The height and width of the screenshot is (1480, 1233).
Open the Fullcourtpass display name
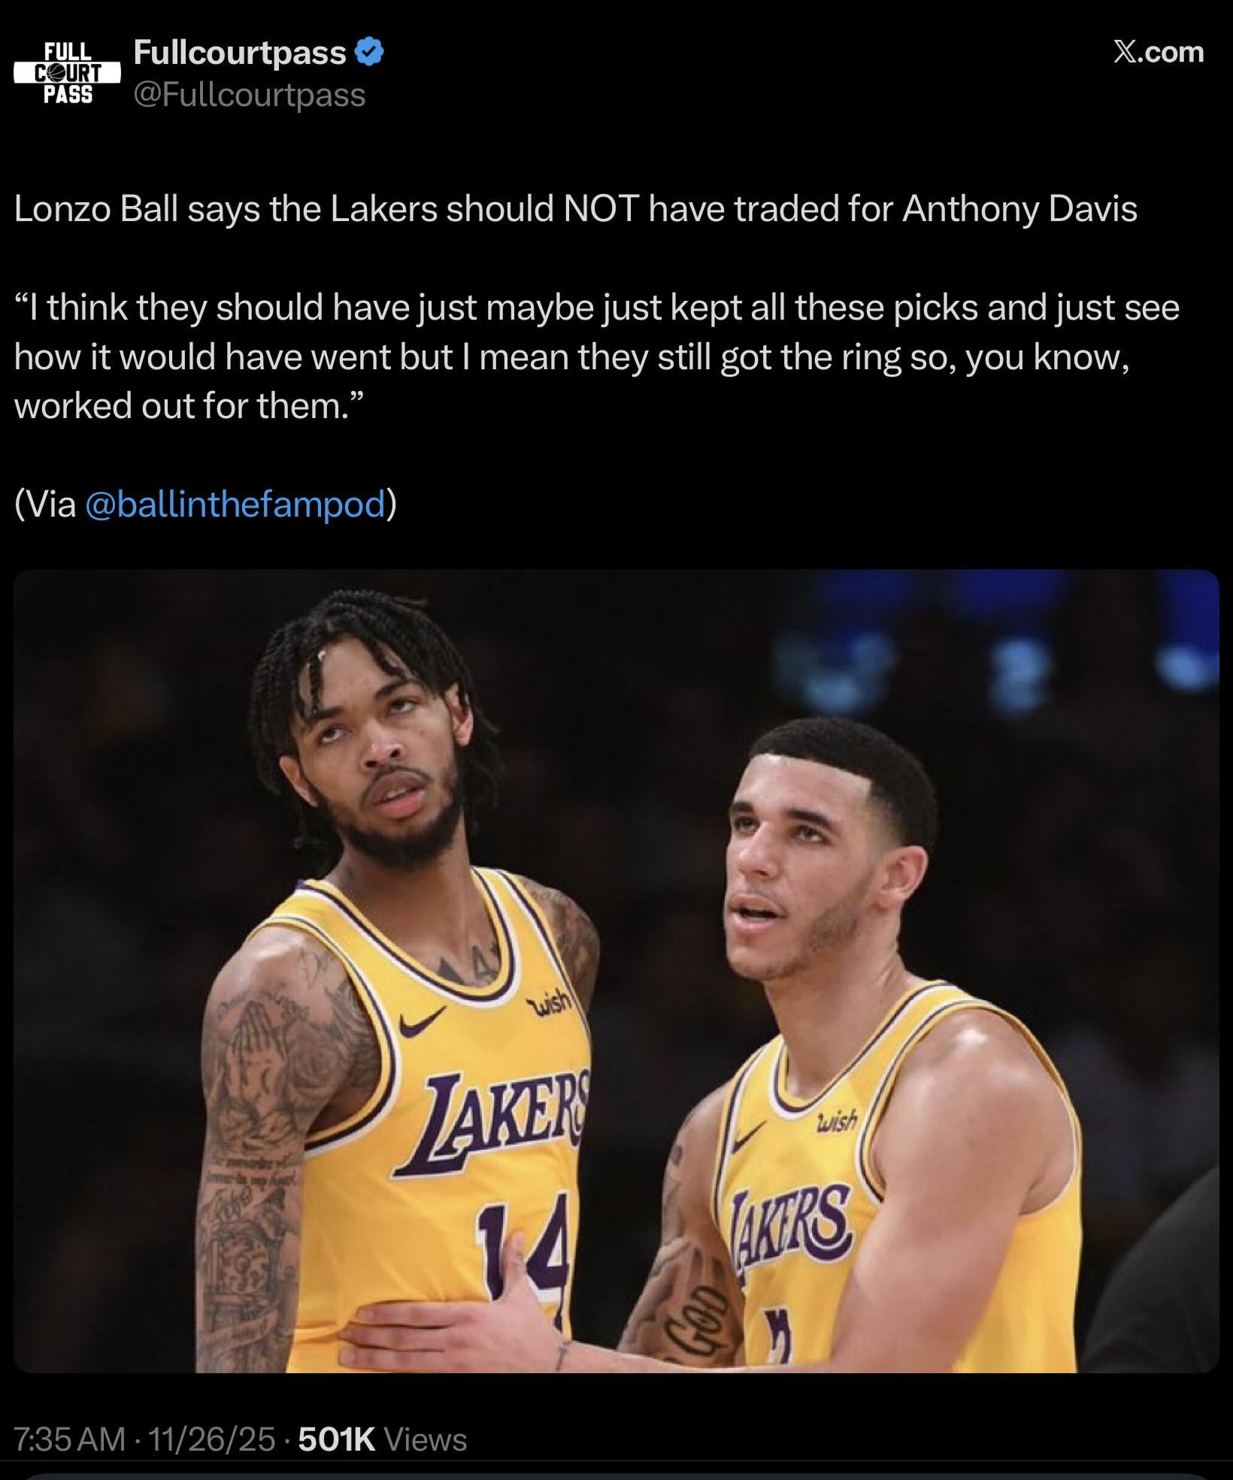click(240, 53)
